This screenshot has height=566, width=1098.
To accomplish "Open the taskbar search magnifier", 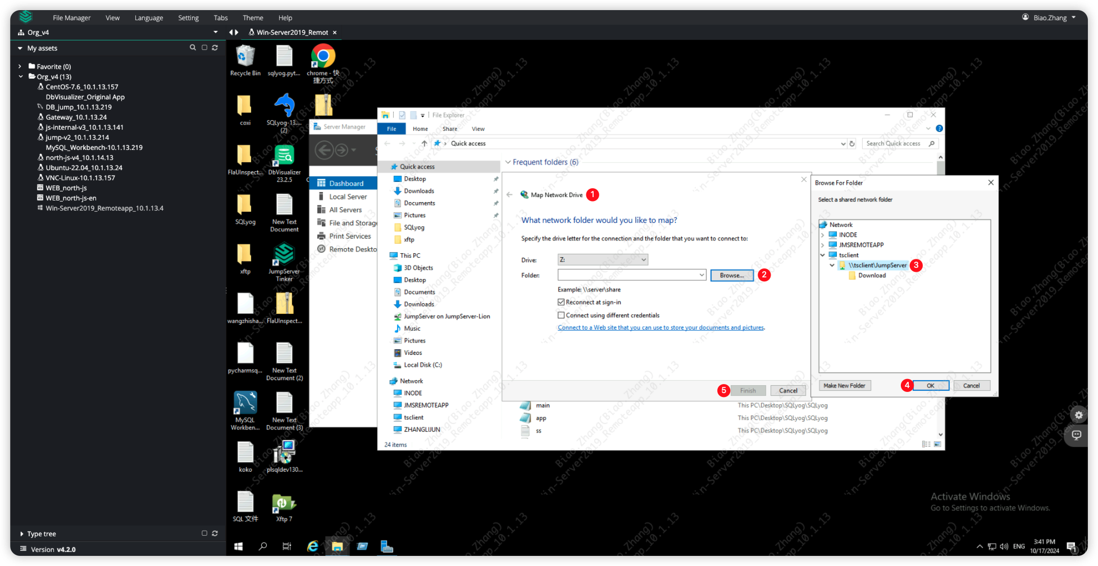I will pos(262,546).
